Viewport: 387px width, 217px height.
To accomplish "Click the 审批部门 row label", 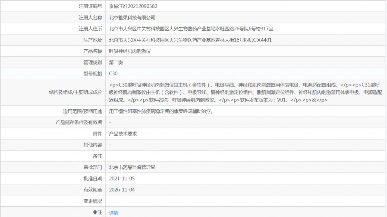I will pyautogui.click(x=93, y=167).
